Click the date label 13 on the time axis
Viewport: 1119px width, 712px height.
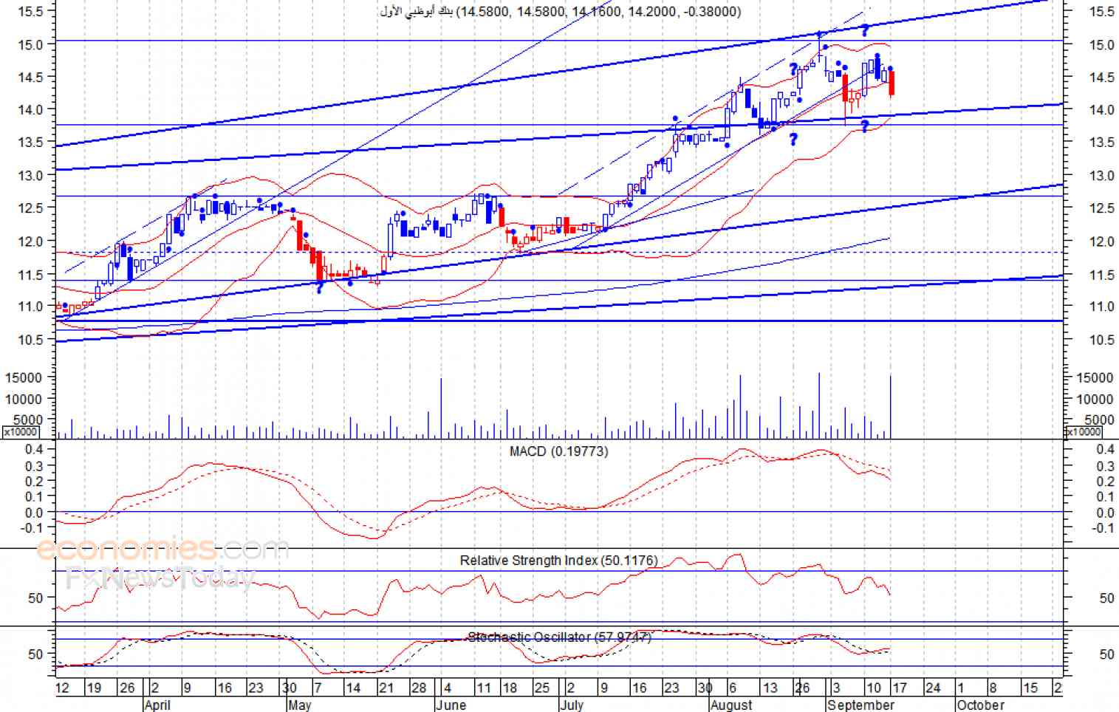[770, 688]
